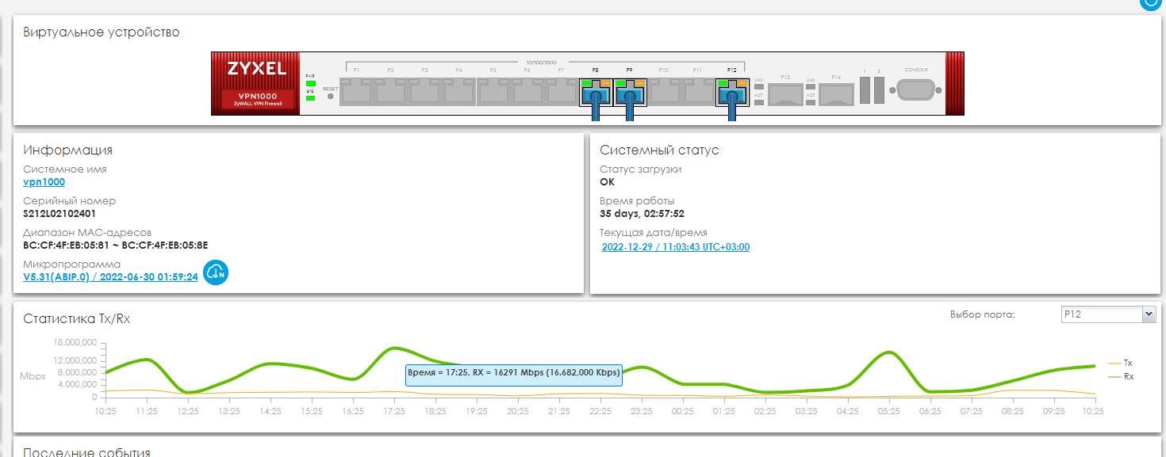1166x457 pixels.
Task: Select port P11 on virtual device
Action: (697, 91)
